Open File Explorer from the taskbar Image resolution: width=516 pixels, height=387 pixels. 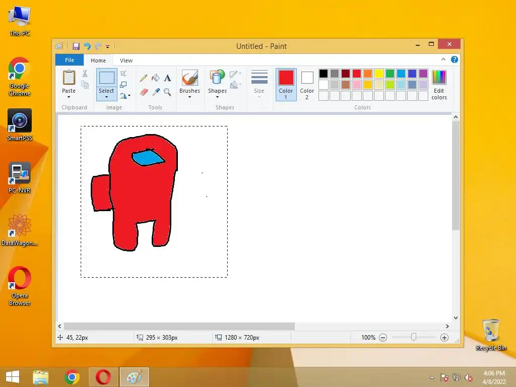(41, 377)
